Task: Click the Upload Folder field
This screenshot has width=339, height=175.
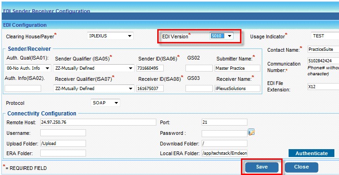Action: click(63, 143)
